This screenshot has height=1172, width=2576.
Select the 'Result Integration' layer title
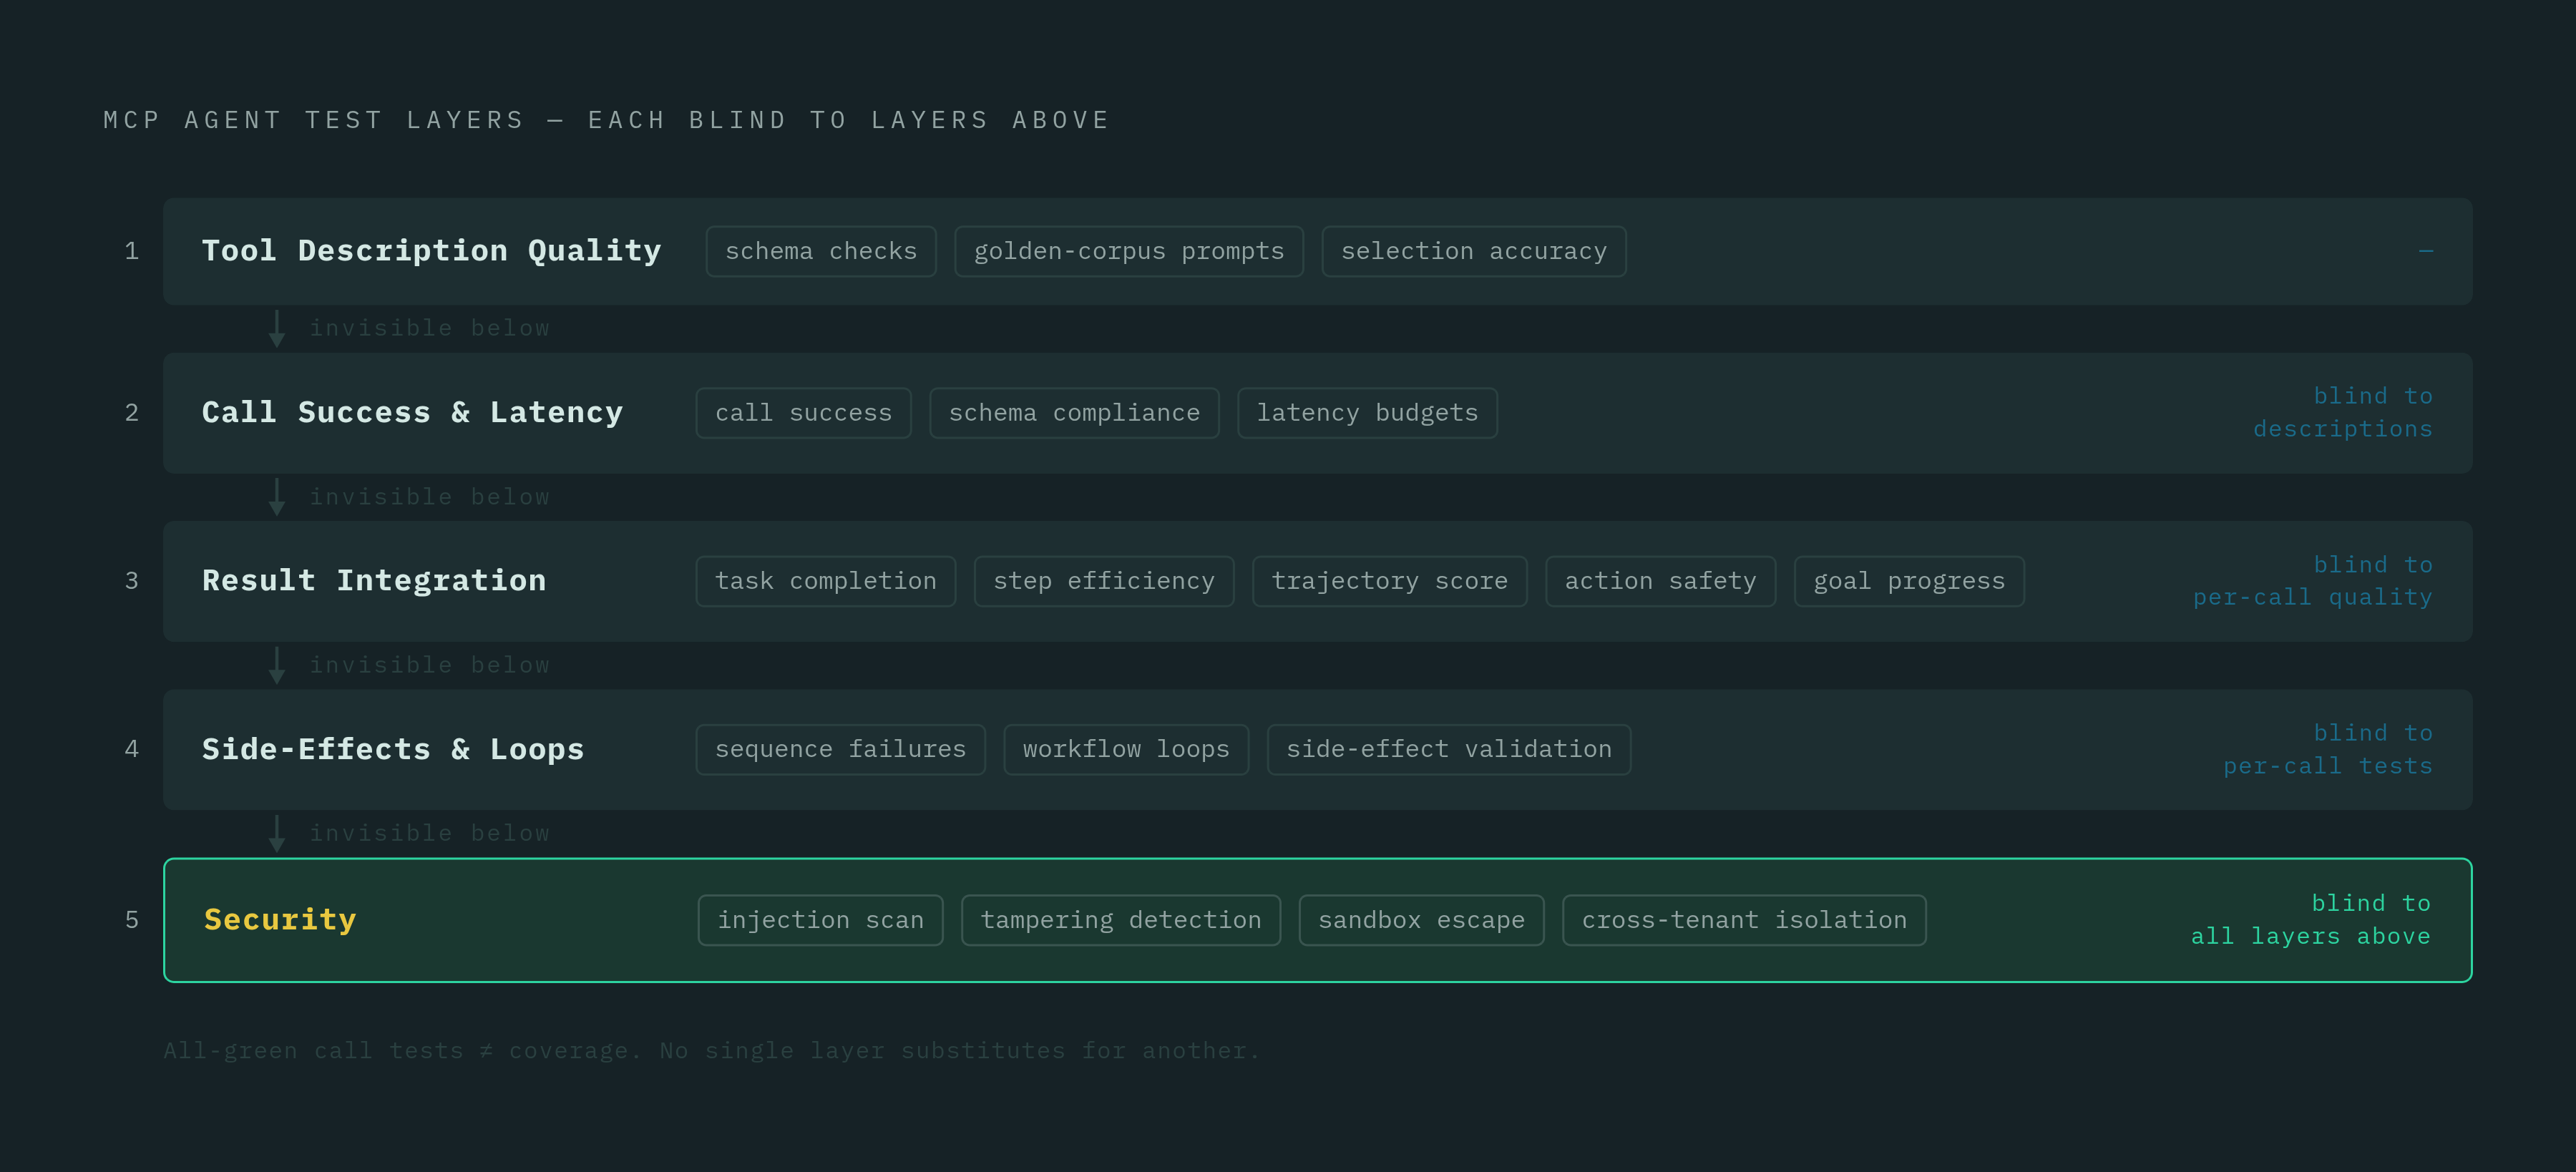click(x=374, y=581)
